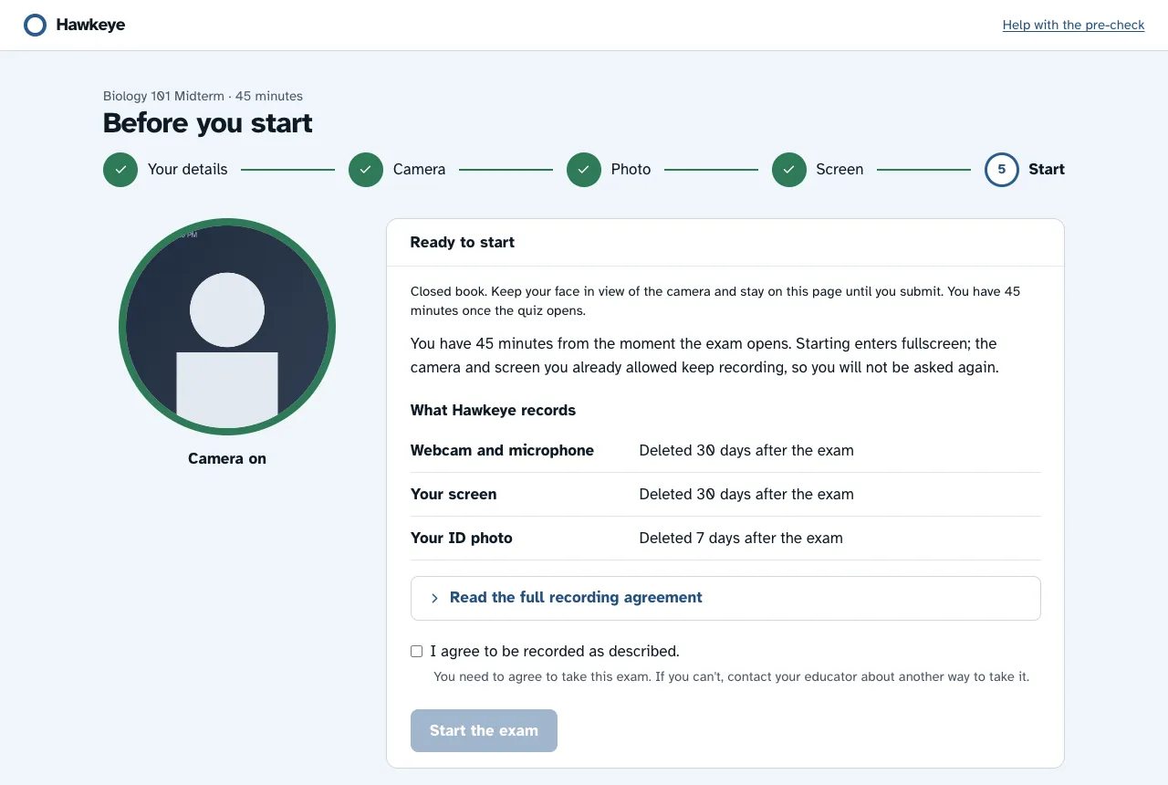The height and width of the screenshot is (785, 1168).
Task: Click the Ready to start heading
Action: [x=463, y=243]
